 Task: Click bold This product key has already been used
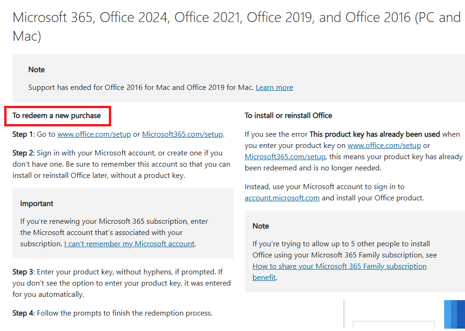click(374, 134)
